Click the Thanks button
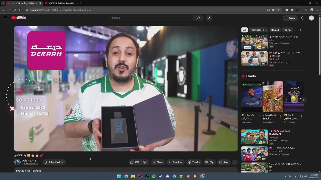Screen dimensions: 321x180 (194, 162)
